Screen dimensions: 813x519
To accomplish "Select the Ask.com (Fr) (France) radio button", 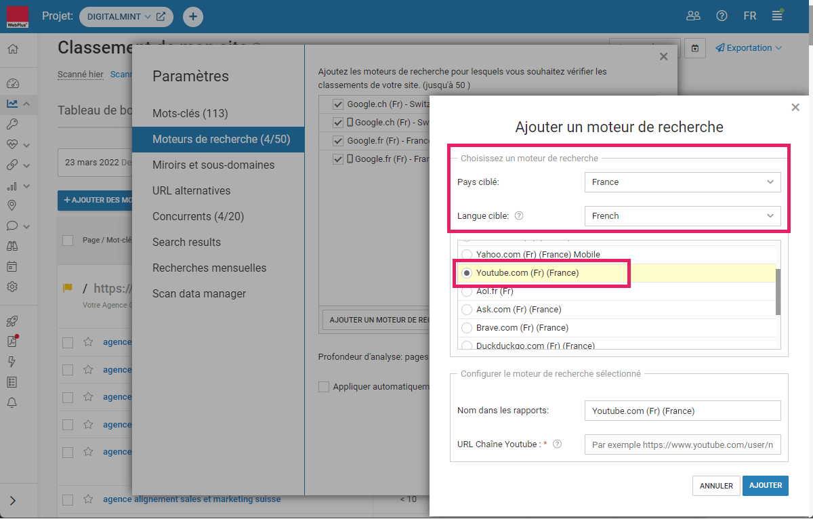I will [466, 310].
